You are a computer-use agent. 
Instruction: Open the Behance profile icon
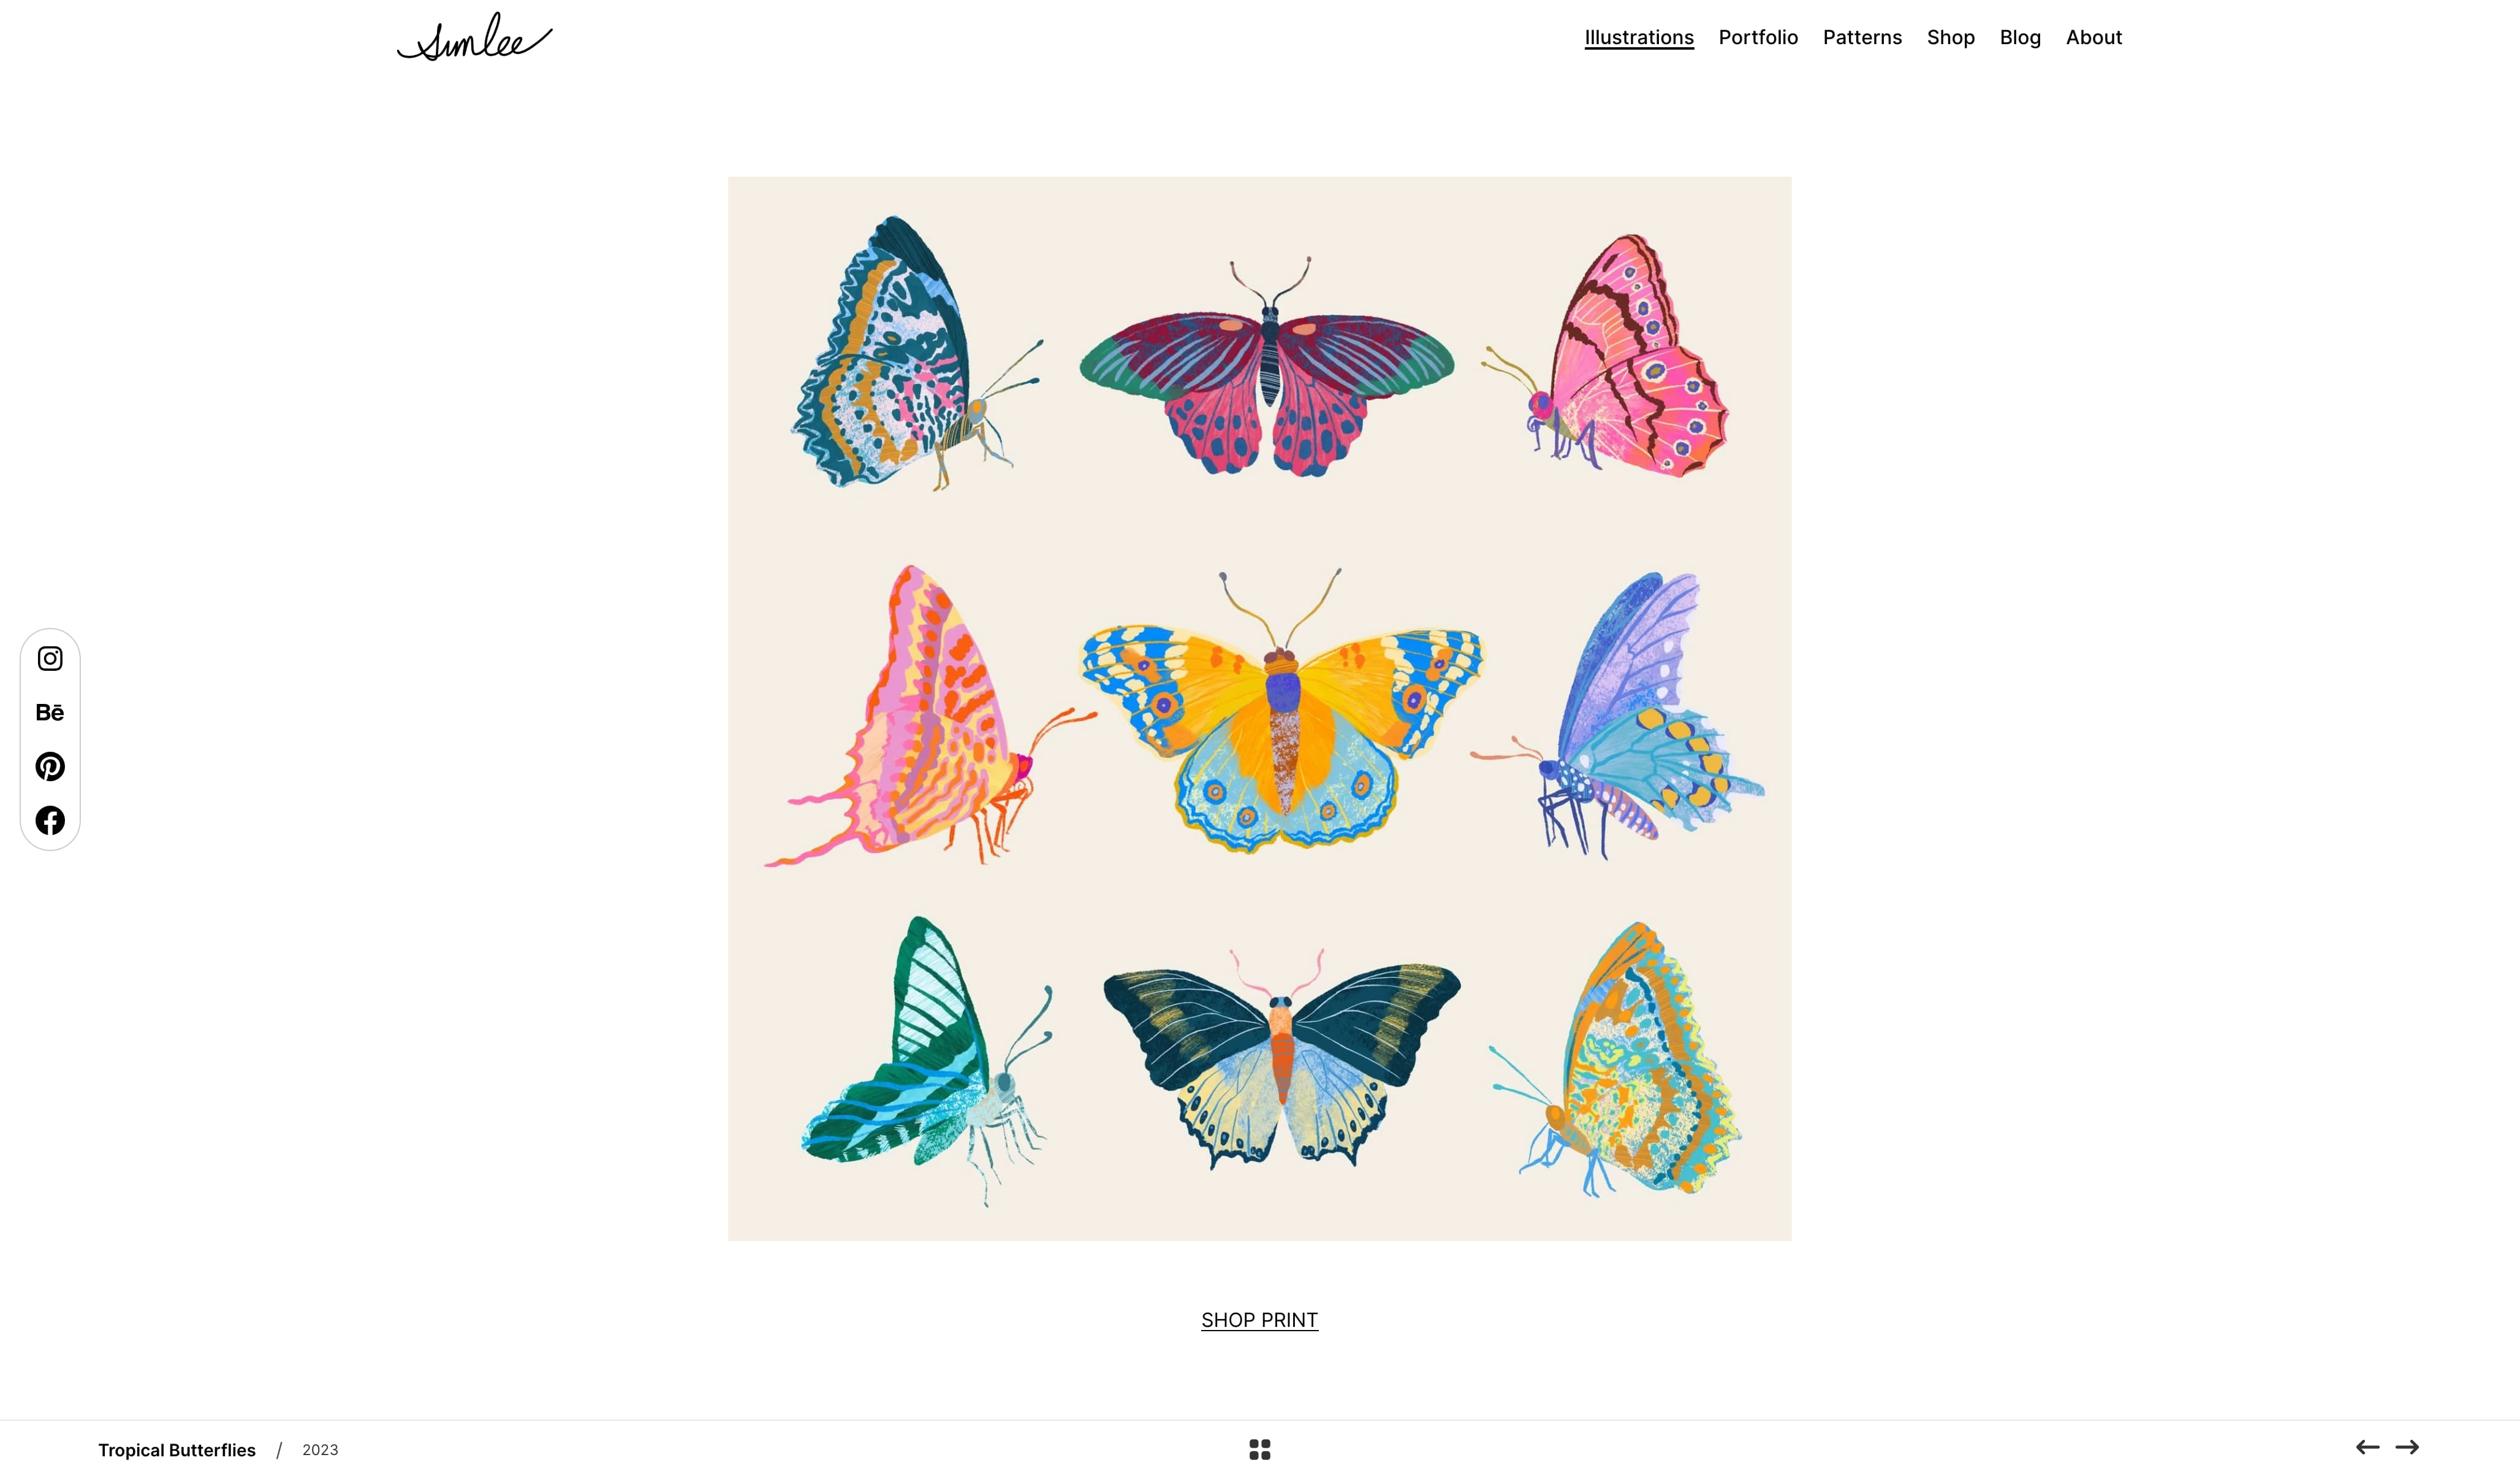[50, 713]
